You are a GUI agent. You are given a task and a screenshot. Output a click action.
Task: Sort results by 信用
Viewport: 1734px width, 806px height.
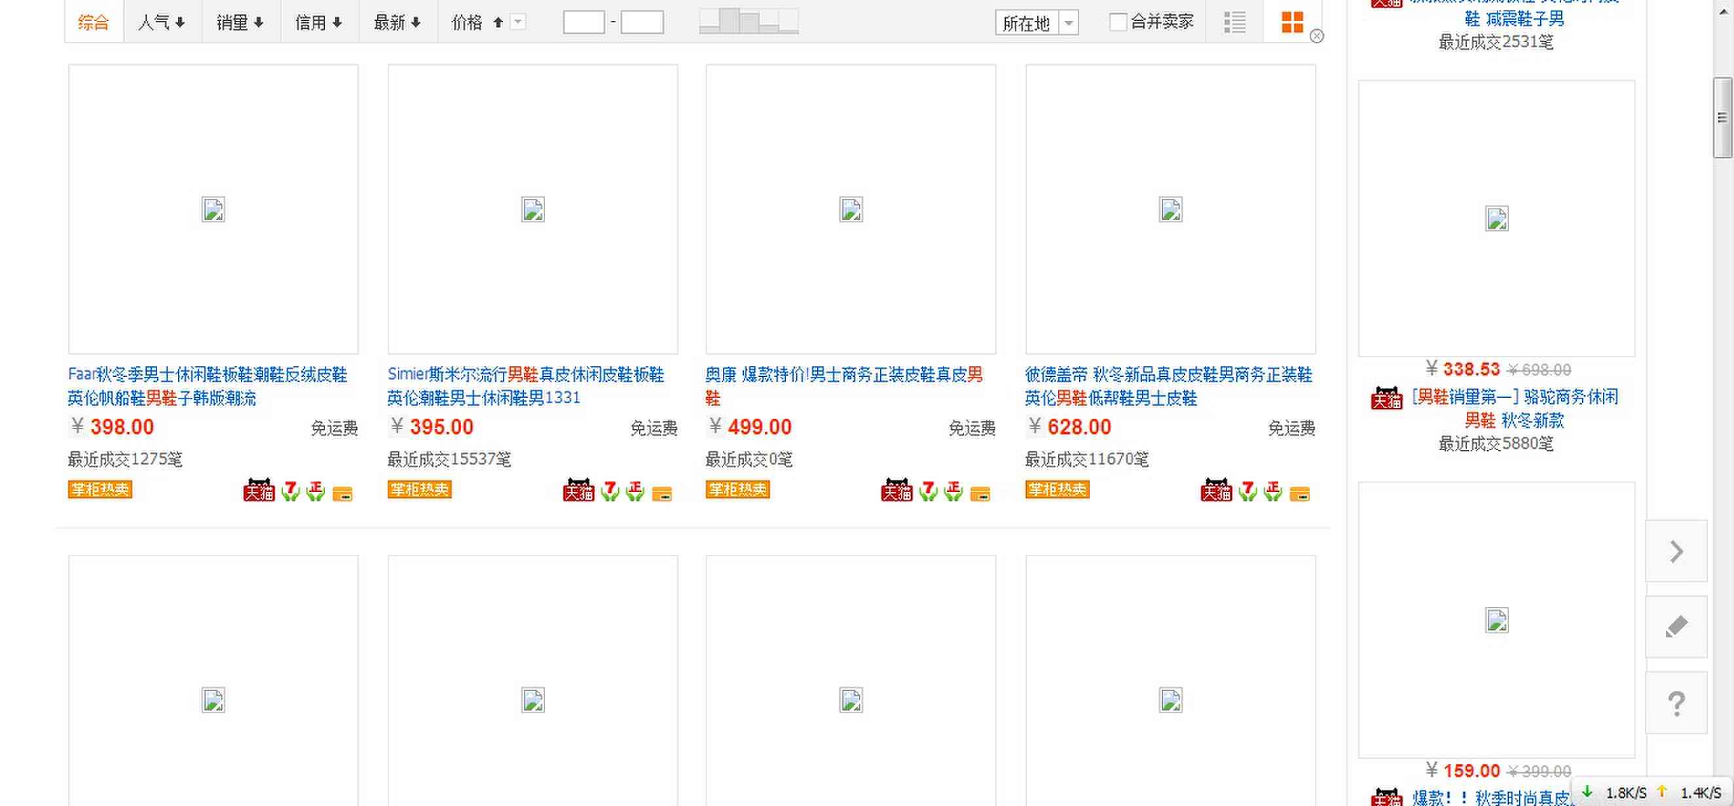point(319,22)
